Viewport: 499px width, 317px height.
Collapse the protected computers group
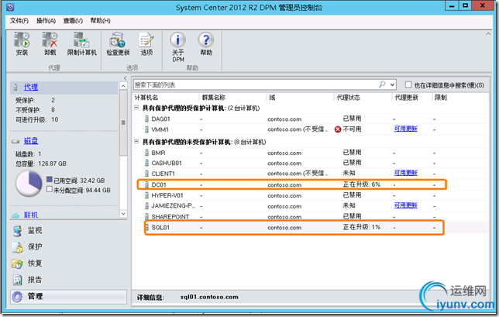(x=136, y=108)
